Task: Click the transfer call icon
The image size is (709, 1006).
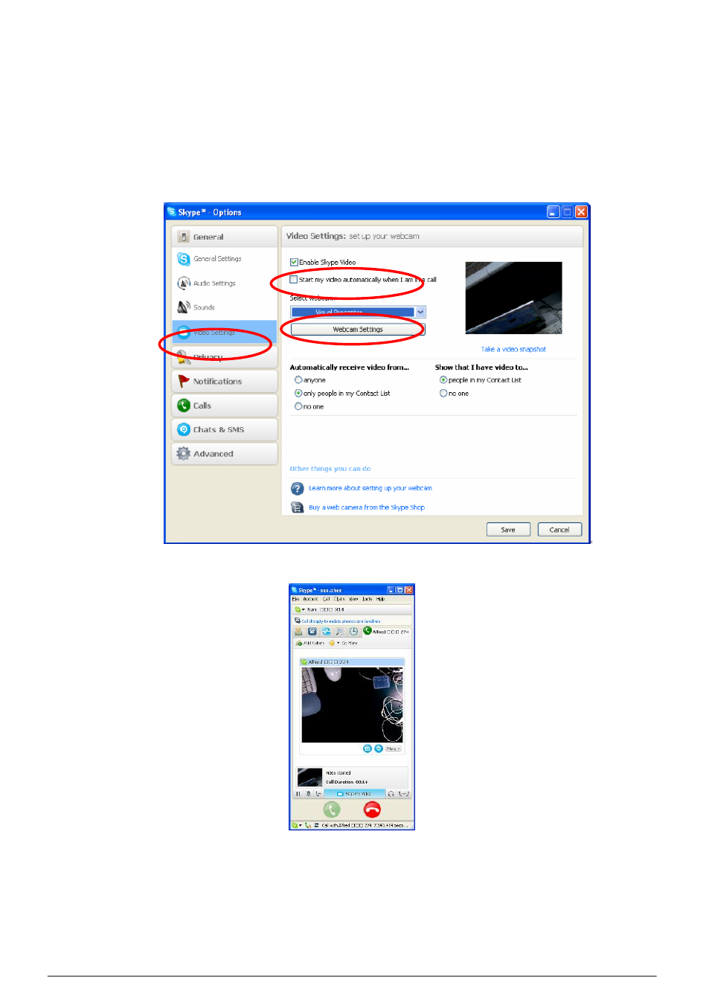Action: (318, 794)
